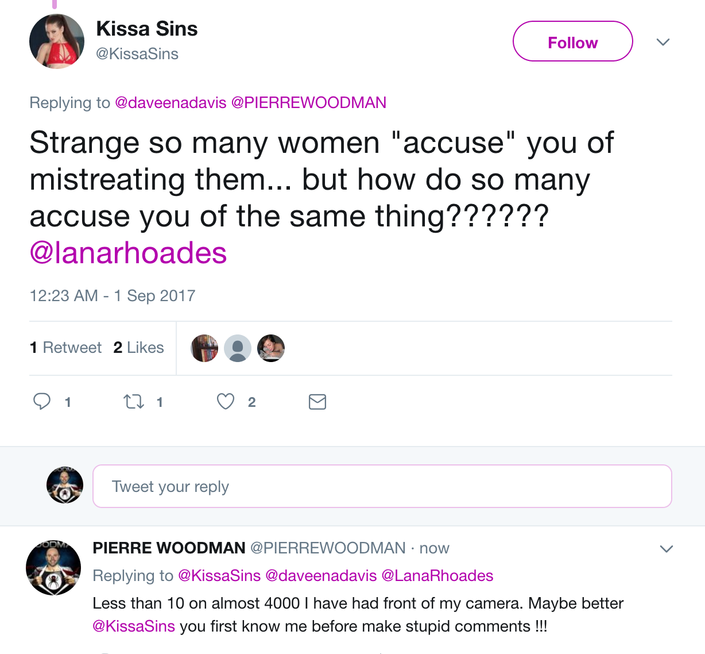The image size is (705, 654).
Task: View the 2 Likes list
Action: pyautogui.click(x=138, y=348)
